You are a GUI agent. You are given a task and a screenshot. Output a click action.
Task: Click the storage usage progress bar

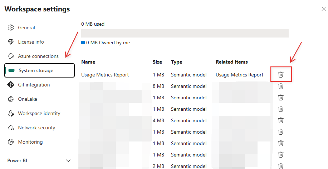(x=185, y=33)
